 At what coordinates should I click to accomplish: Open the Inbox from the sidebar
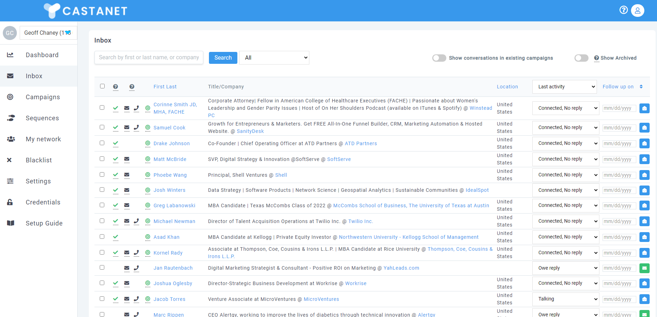click(34, 76)
